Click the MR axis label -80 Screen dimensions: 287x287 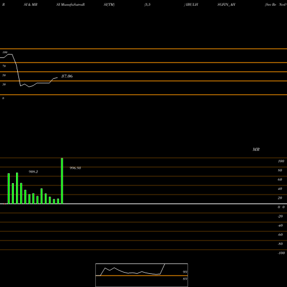pos(280,244)
